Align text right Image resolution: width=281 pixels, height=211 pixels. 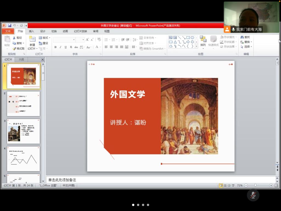116,47
